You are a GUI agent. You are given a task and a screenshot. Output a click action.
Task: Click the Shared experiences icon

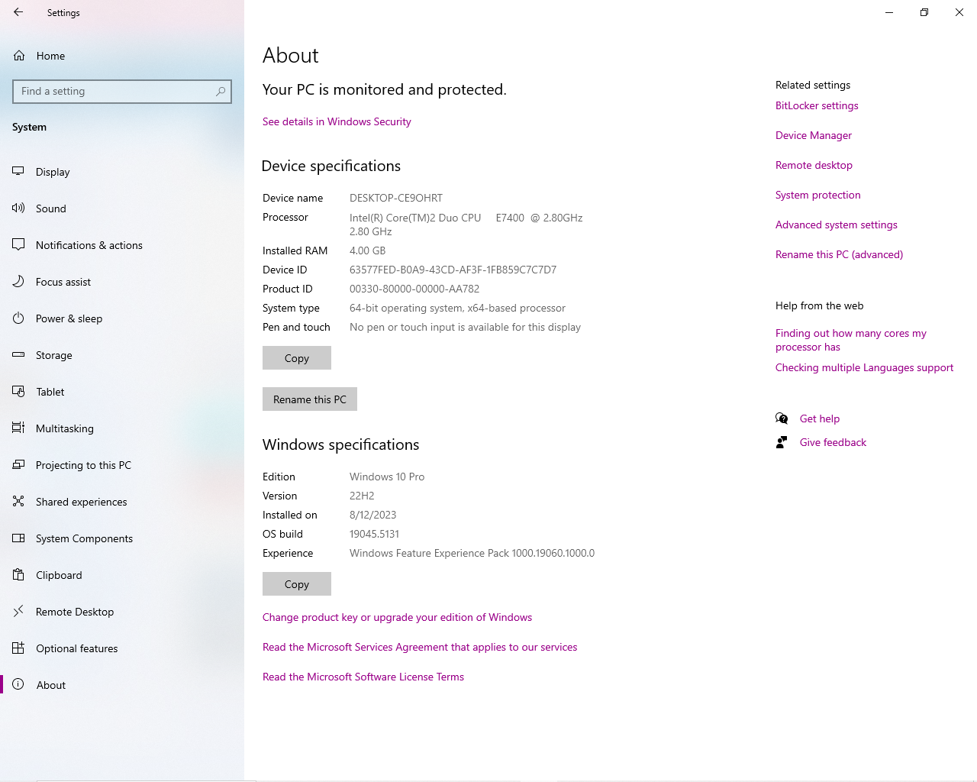pyautogui.click(x=18, y=502)
